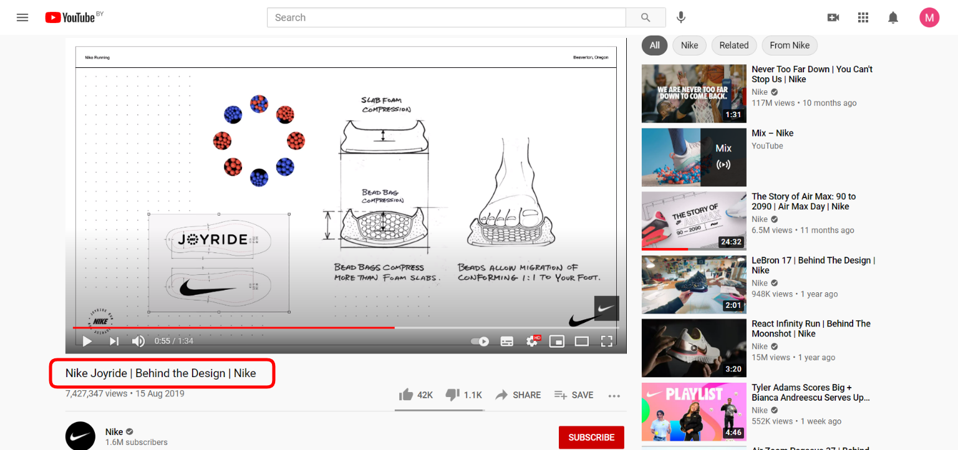The width and height of the screenshot is (958, 450).
Task: Open the Nike channel avatar
Action: pos(80,436)
